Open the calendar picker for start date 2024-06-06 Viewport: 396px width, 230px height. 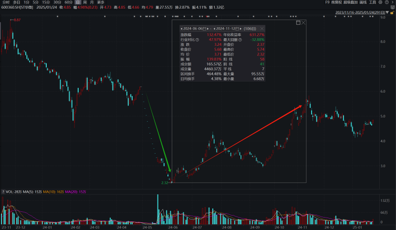205,29
